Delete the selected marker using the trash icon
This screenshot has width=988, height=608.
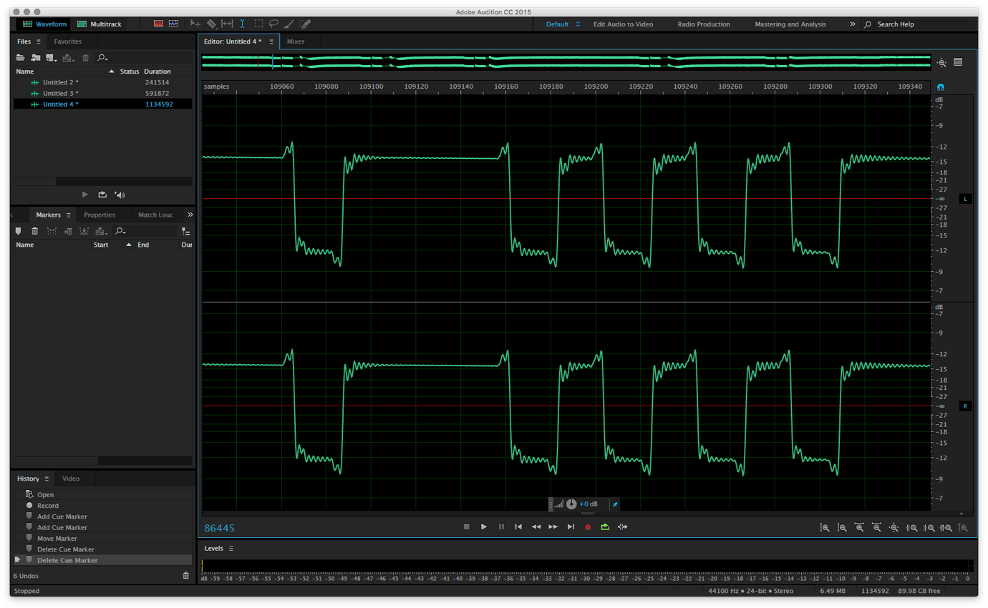[x=34, y=230]
